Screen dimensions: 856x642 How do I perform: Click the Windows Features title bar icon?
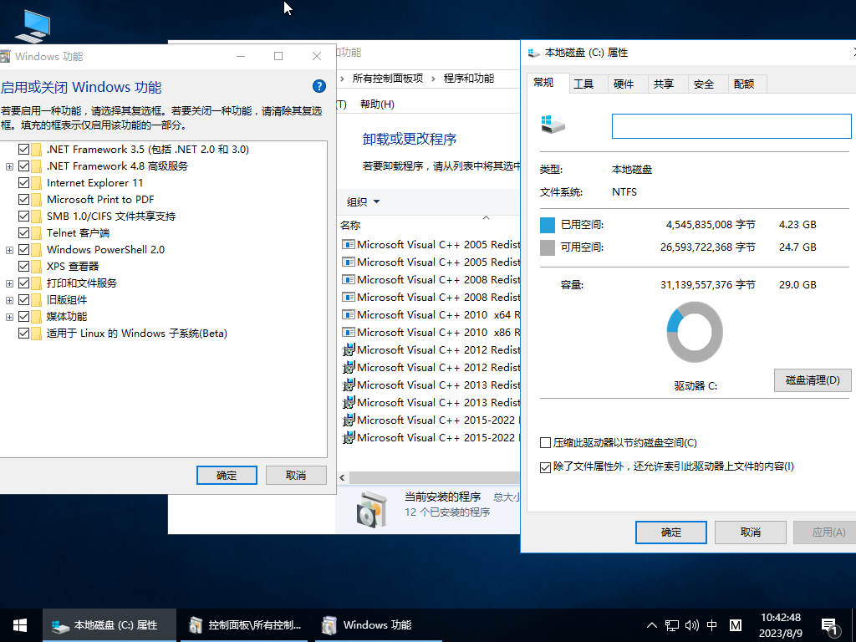click(x=4, y=56)
